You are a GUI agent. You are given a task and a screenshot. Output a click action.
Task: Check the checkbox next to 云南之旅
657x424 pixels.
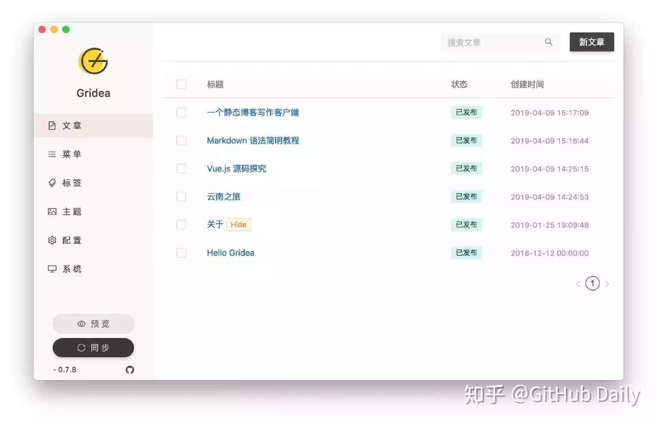[181, 197]
